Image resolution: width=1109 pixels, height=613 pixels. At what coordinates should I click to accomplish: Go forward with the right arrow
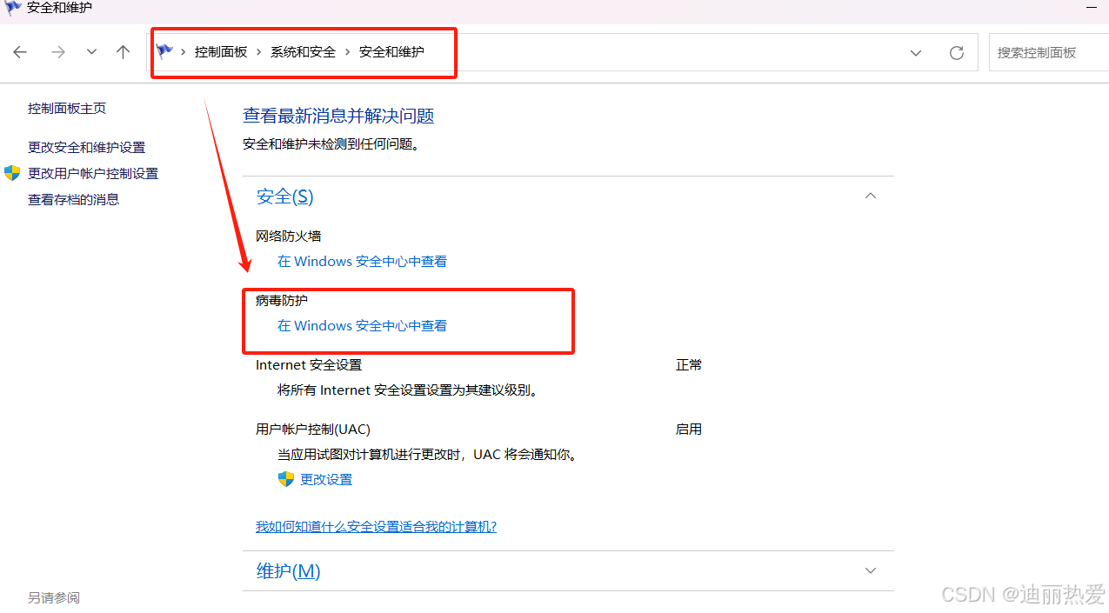coord(58,52)
